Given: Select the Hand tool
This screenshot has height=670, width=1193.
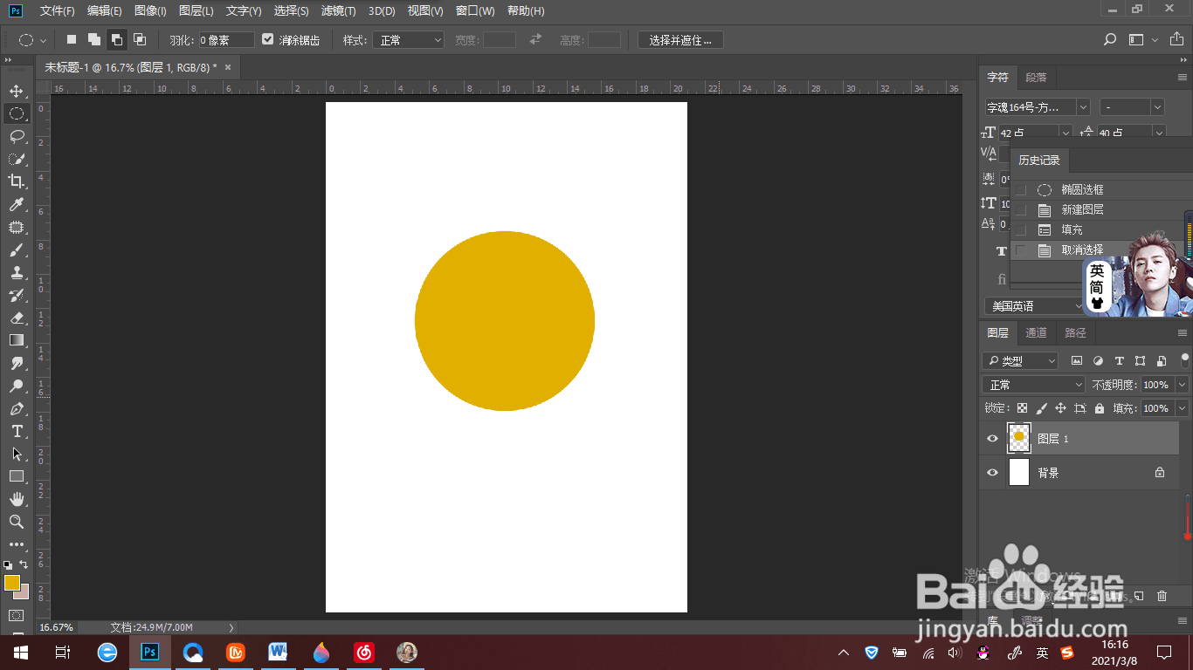Looking at the screenshot, I should click(17, 499).
